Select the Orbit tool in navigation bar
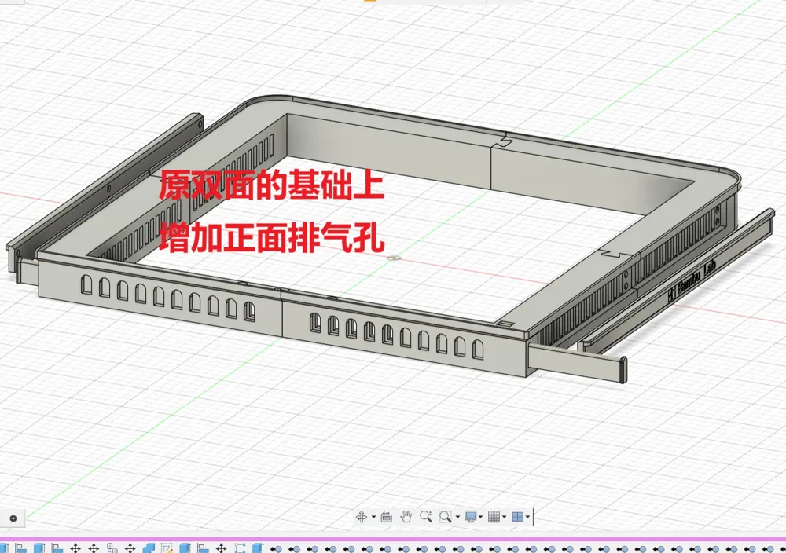This screenshot has width=786, height=553. point(362,516)
